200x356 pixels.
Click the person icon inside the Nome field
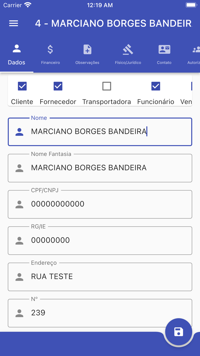point(19,132)
